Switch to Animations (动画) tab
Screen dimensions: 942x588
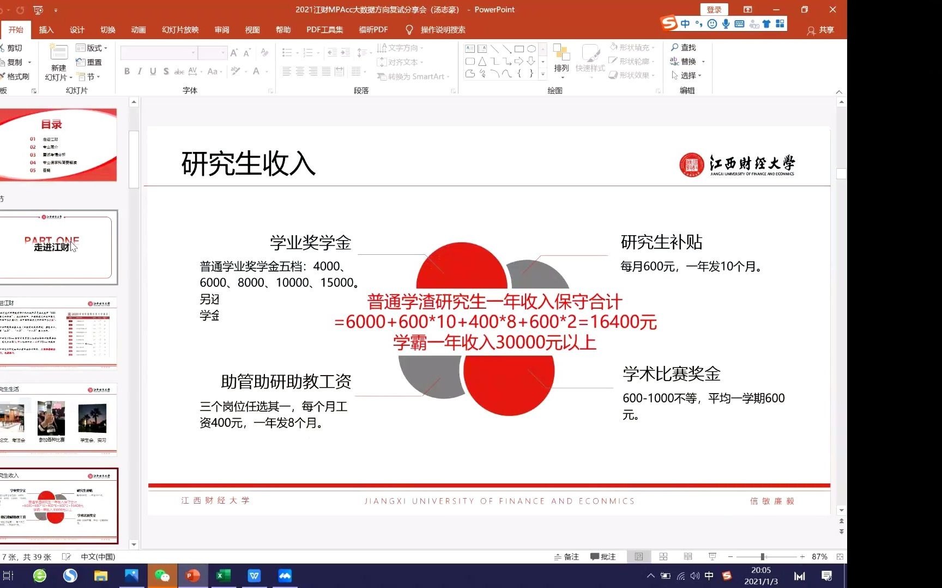point(138,30)
